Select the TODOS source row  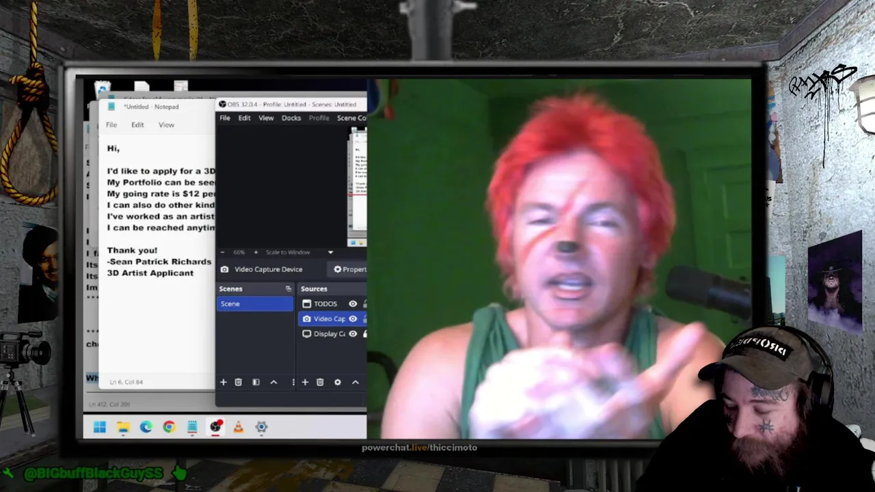tap(332, 304)
